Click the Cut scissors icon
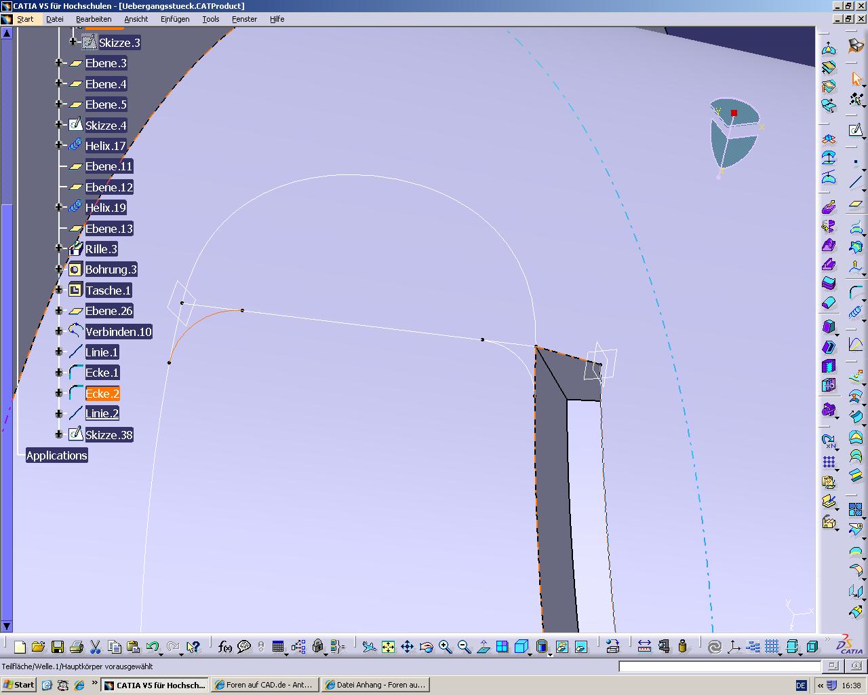 [x=96, y=647]
